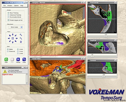Click the reset view rotation icon
The height and width of the screenshot is (102, 126).
point(21,42)
